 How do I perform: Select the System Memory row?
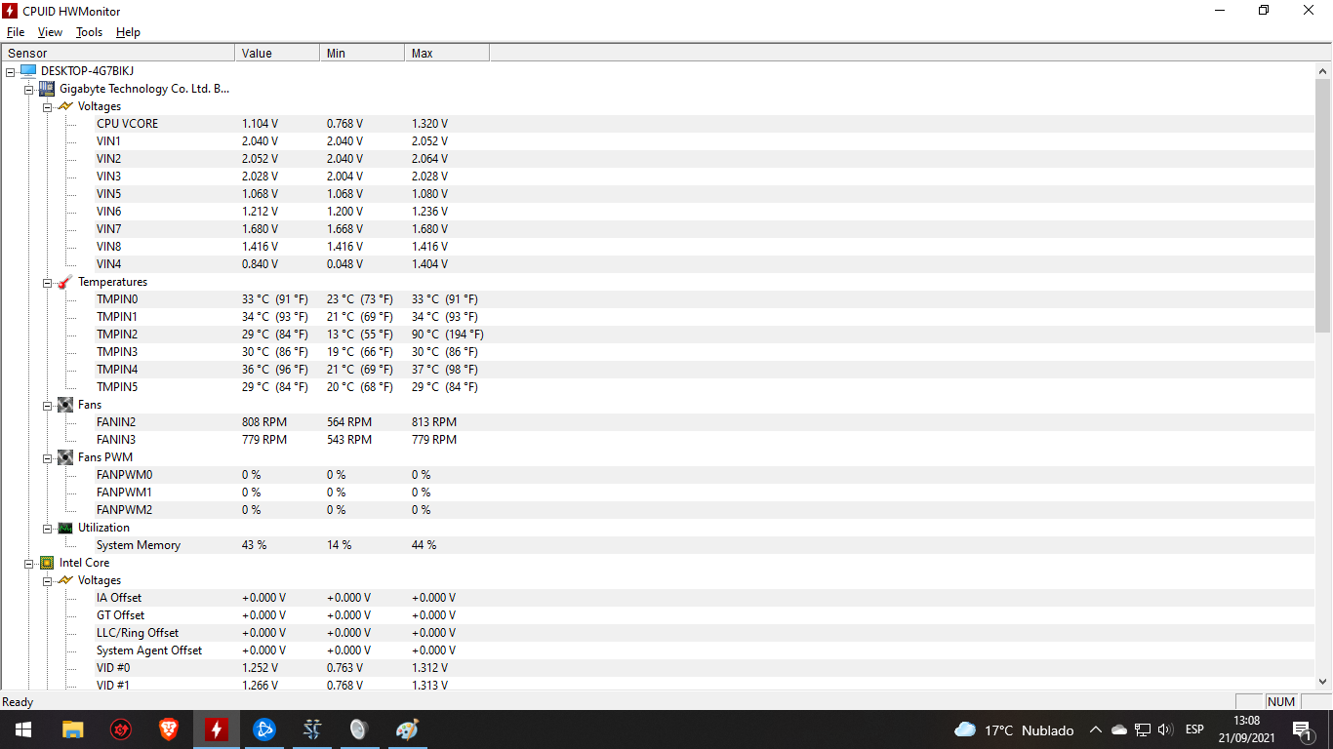tap(705, 545)
